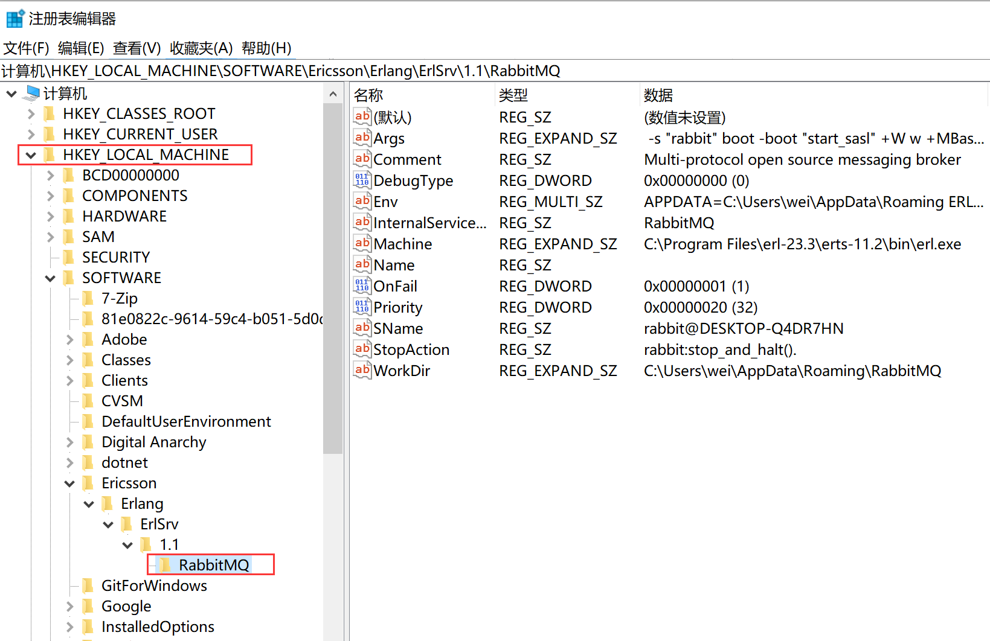Click the folder icon next to 7-Zip key

tap(88, 298)
